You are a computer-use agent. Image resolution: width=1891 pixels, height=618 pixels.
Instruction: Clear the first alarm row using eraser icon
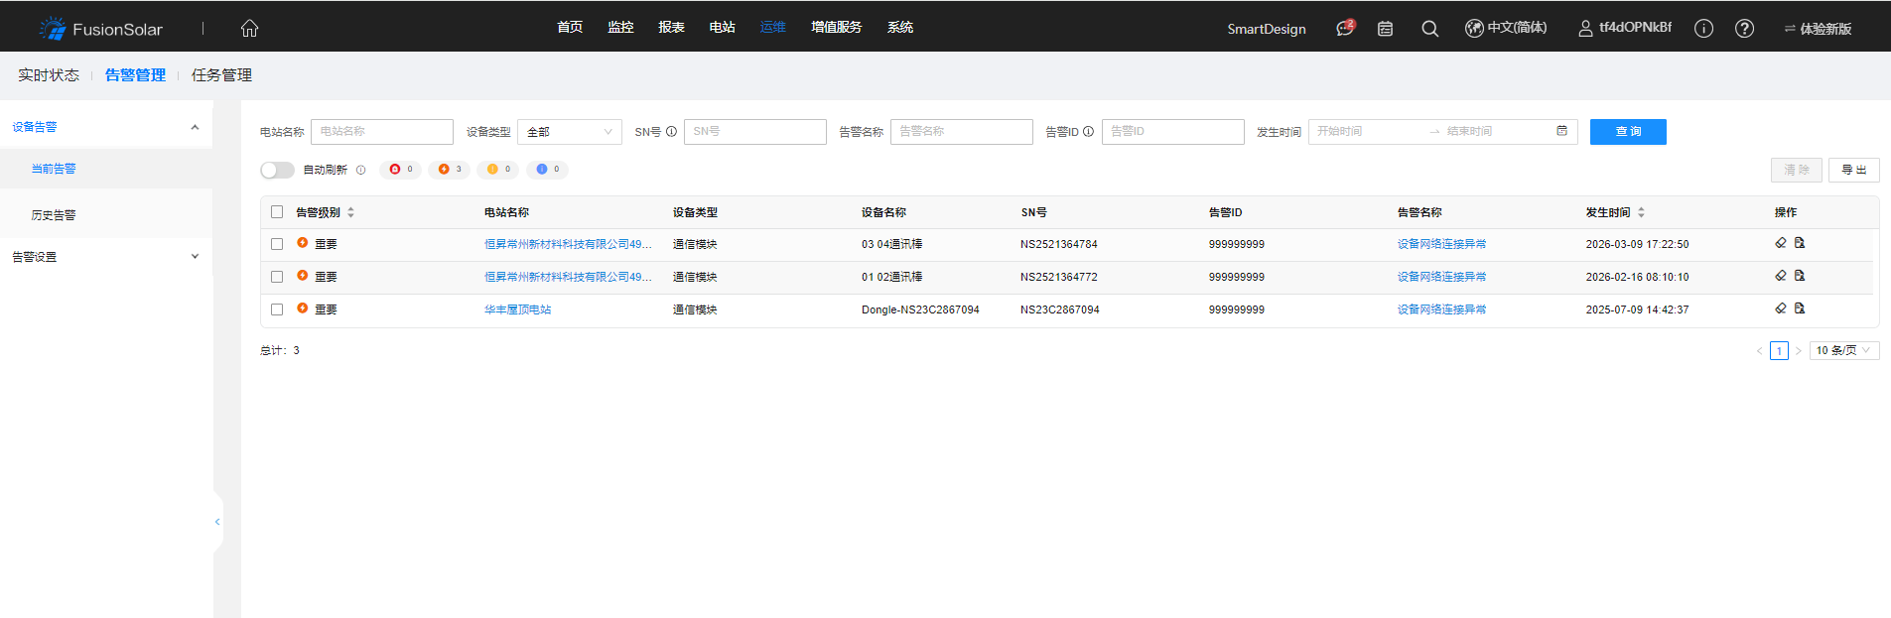pyautogui.click(x=1781, y=243)
